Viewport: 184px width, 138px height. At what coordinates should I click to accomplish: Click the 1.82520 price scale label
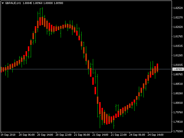pos(178,8)
